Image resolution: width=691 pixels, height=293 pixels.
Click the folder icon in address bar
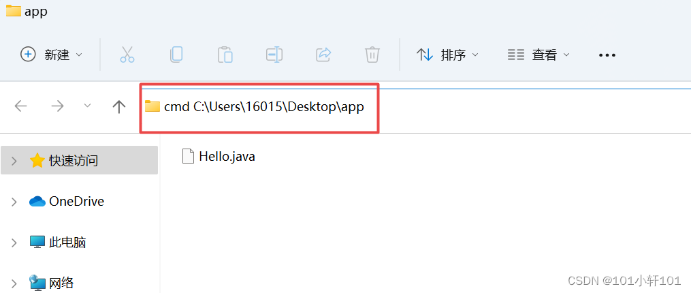tap(152, 106)
